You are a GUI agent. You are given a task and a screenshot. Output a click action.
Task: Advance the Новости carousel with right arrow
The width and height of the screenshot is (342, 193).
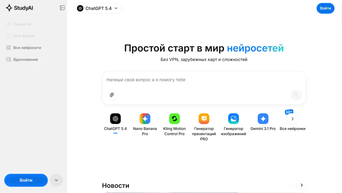(x=302, y=185)
